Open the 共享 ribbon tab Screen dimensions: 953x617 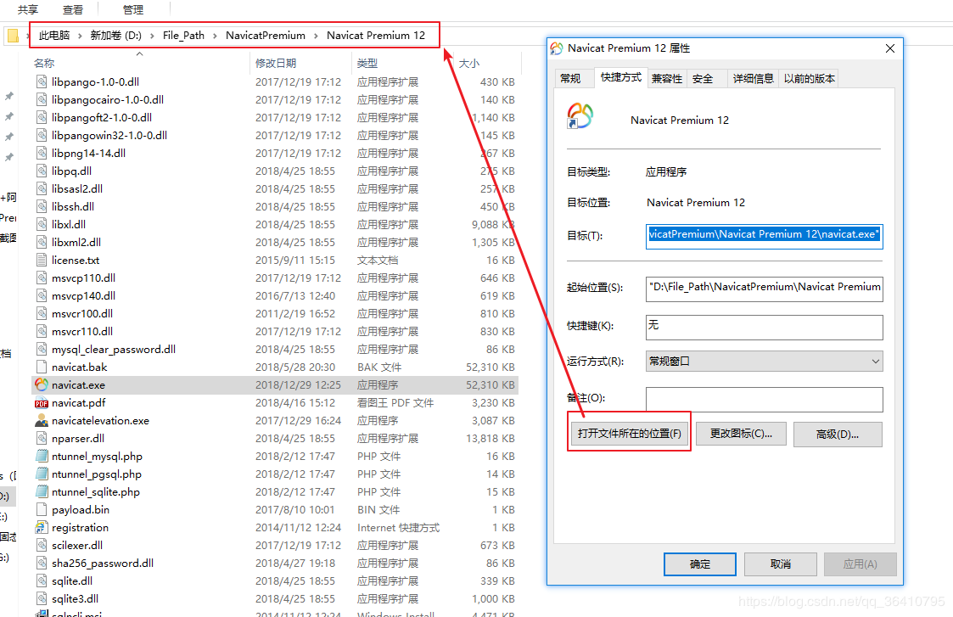click(28, 9)
